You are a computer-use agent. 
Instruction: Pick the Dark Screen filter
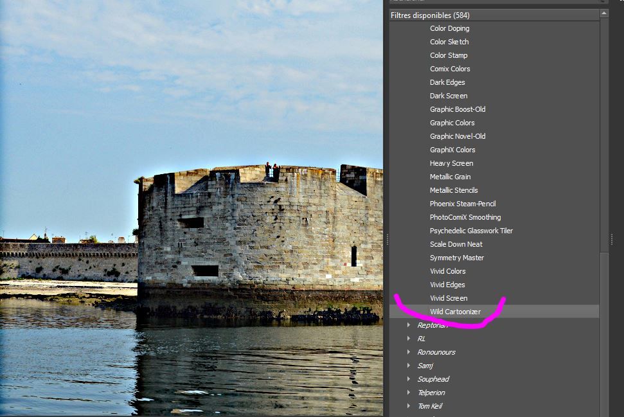tap(449, 96)
